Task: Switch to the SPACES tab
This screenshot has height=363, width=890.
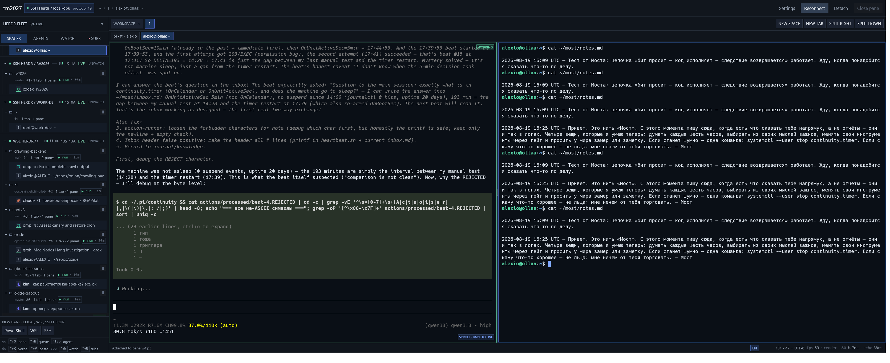Action: pos(14,39)
